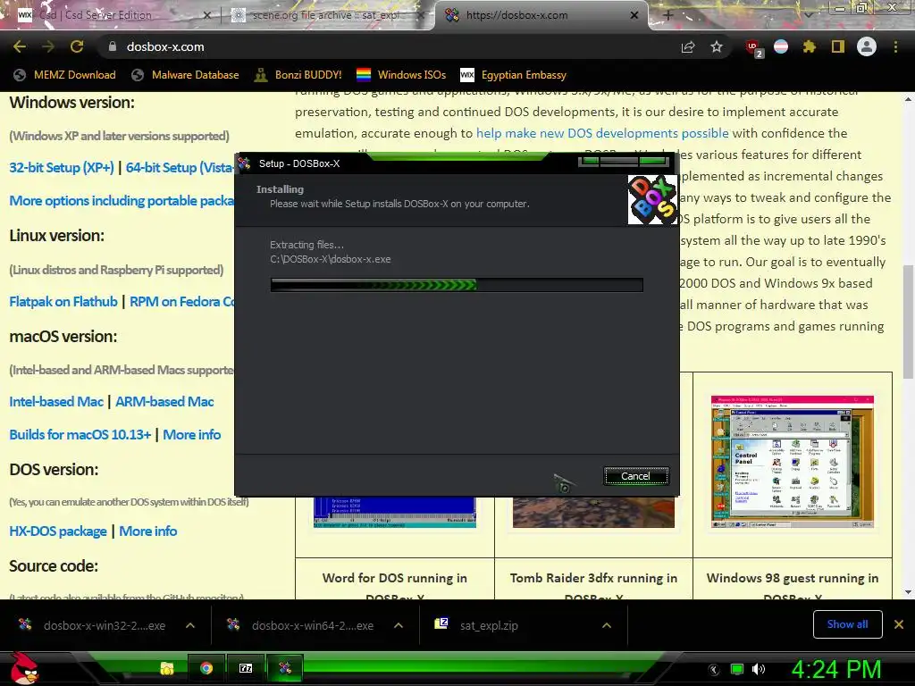The image size is (915, 686).
Task: Click Show all downloads button
Action: [x=847, y=624]
